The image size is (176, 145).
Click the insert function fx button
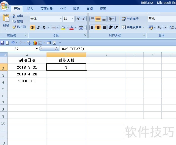56,49
